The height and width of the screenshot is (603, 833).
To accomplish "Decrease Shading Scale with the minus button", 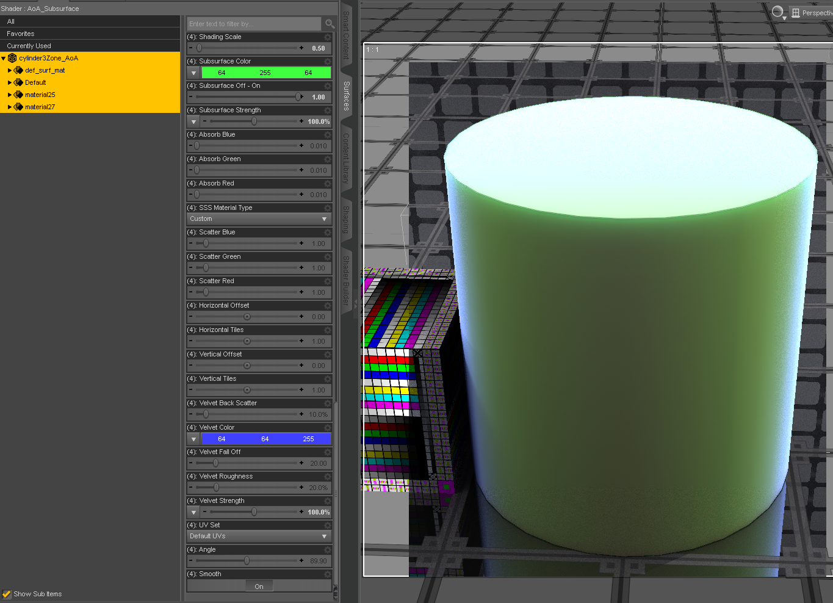I will tap(191, 48).
